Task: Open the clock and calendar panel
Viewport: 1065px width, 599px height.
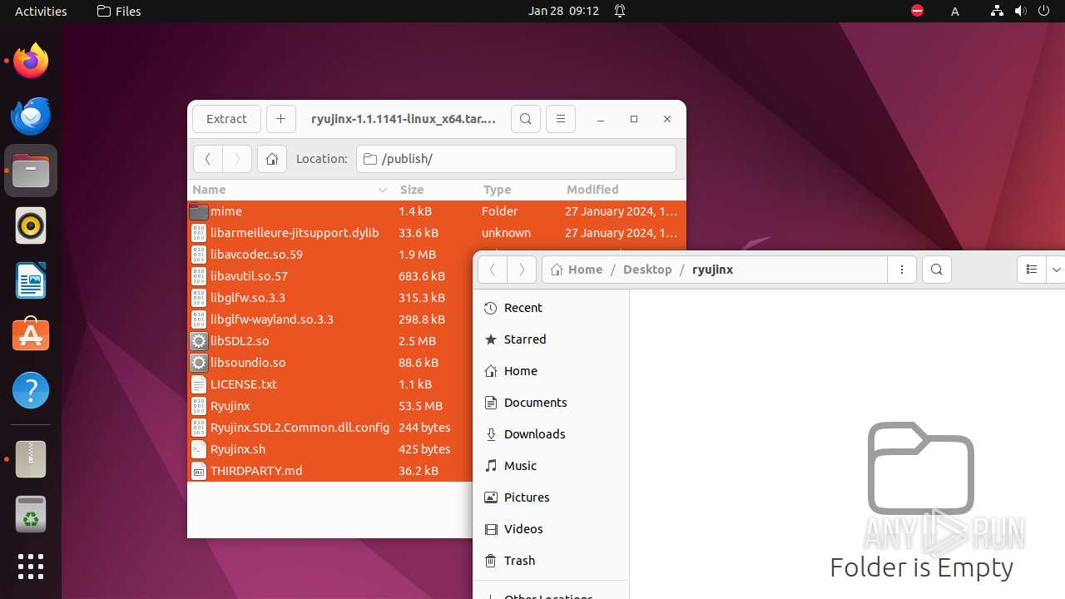Action: (x=563, y=11)
